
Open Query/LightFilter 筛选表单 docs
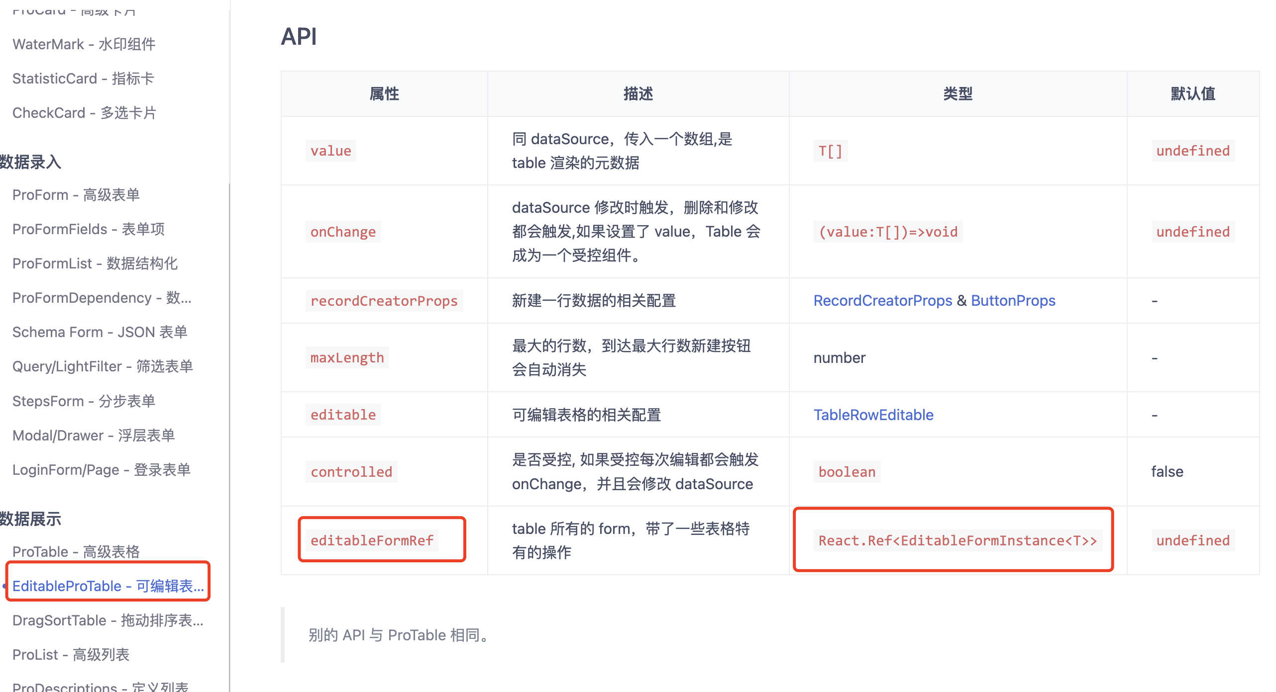[103, 366]
